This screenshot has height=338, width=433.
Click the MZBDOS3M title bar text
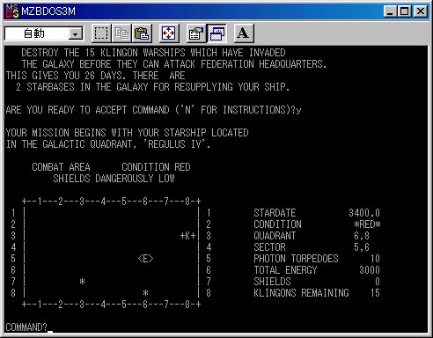[x=48, y=11]
